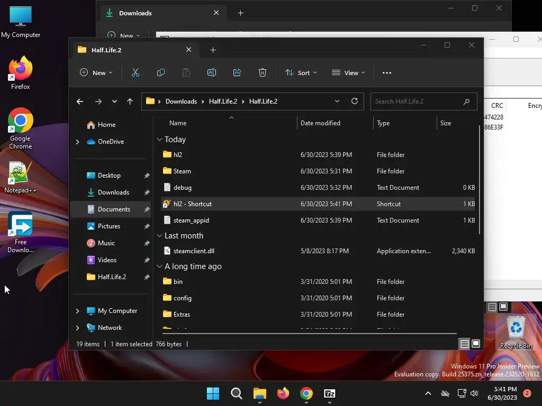Expand Network in navigation pane
Image resolution: width=542 pixels, height=406 pixels.
tap(77, 328)
